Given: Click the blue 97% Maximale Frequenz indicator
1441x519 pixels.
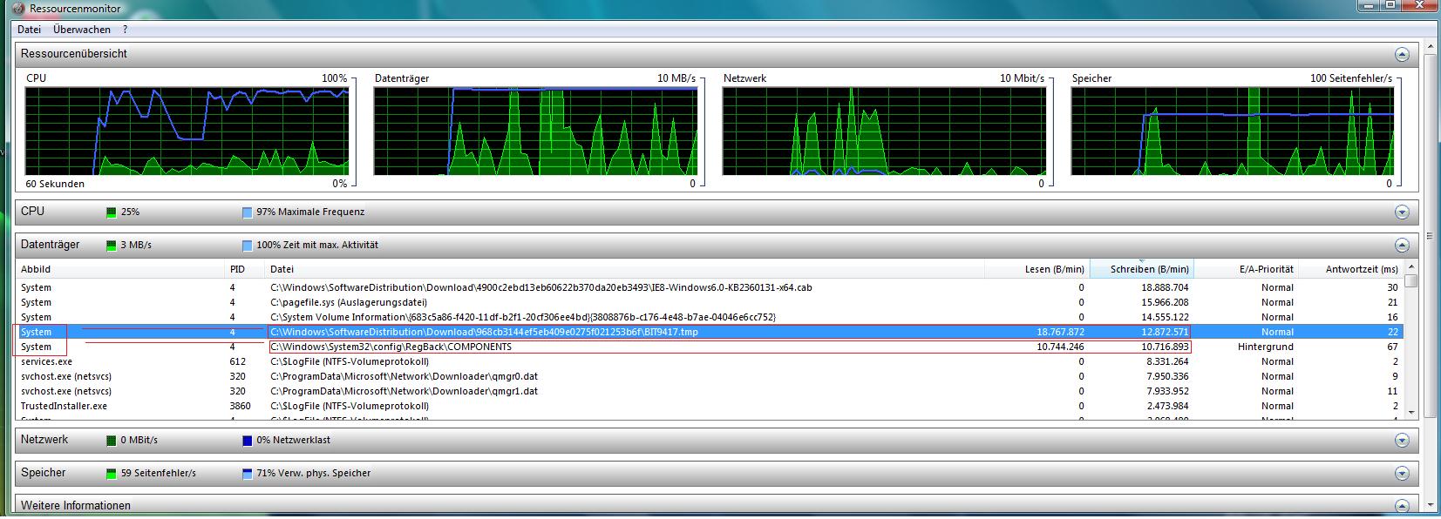Looking at the screenshot, I should point(248,212).
